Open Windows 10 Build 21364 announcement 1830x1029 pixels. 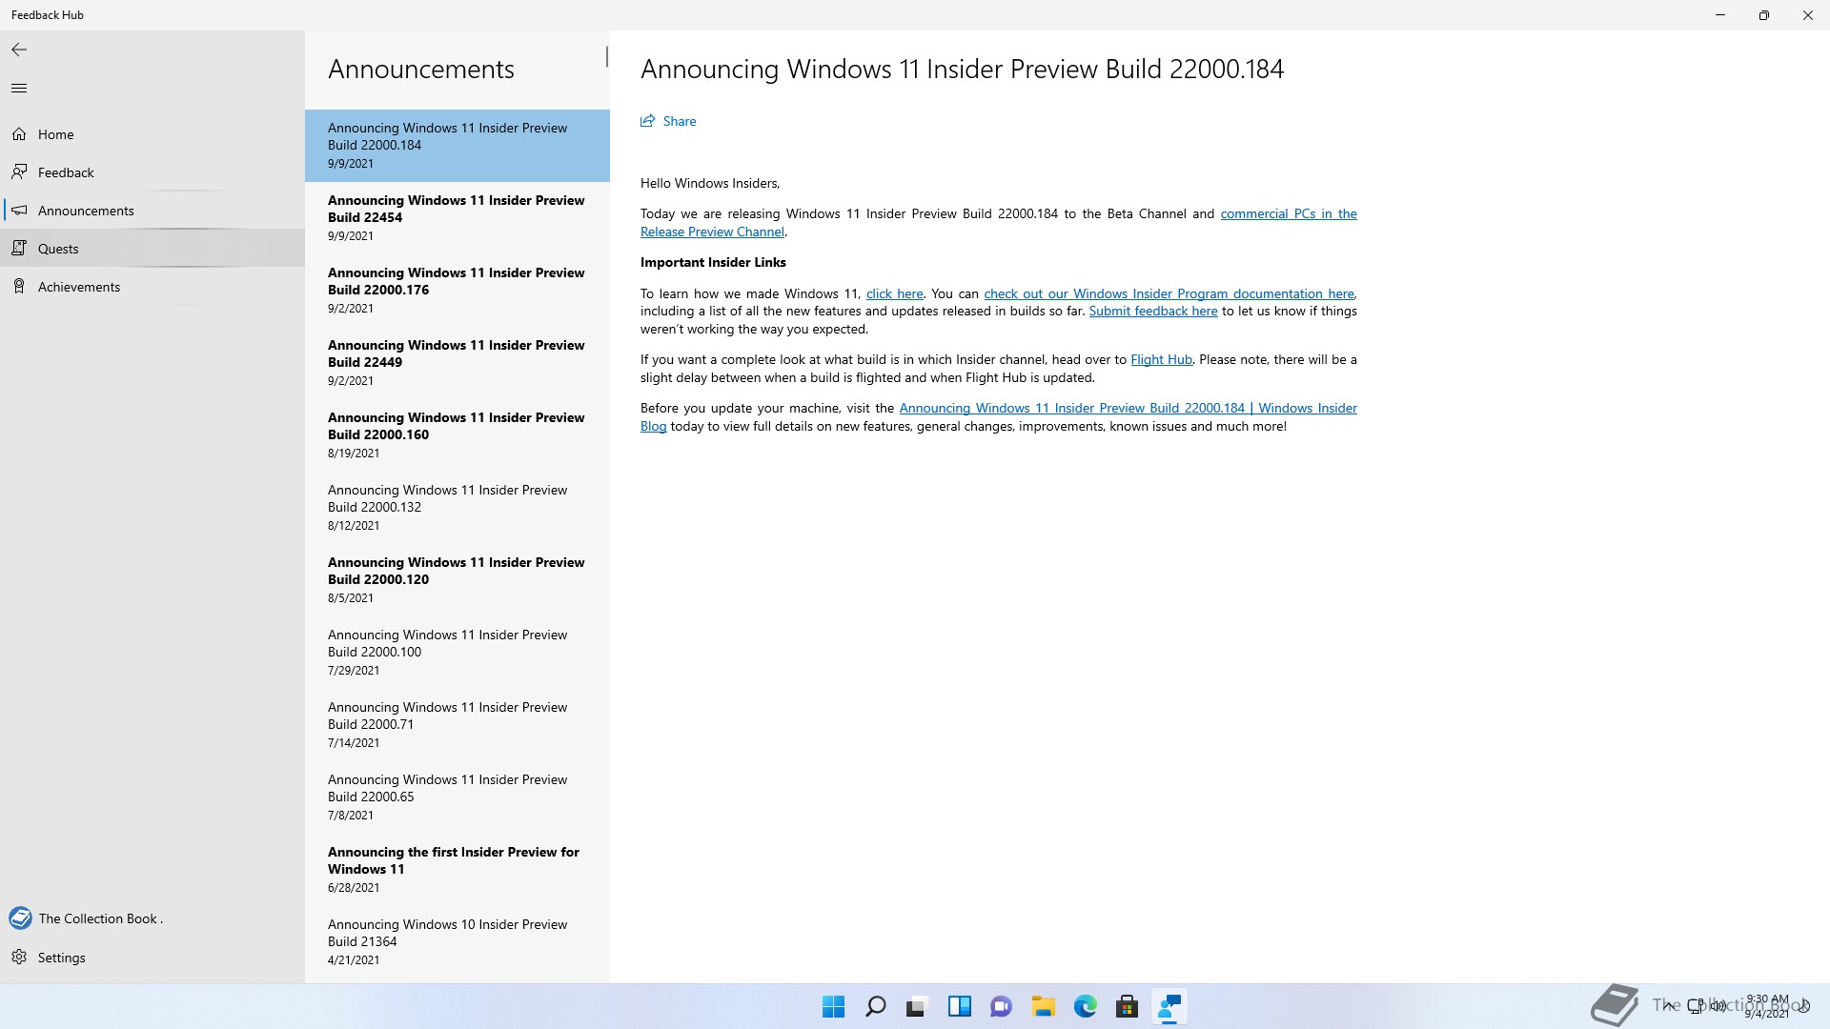[457, 942]
